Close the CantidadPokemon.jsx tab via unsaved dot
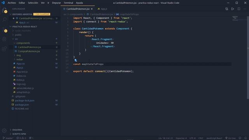This screenshot has height=140, width=249. [x=92, y=9]
